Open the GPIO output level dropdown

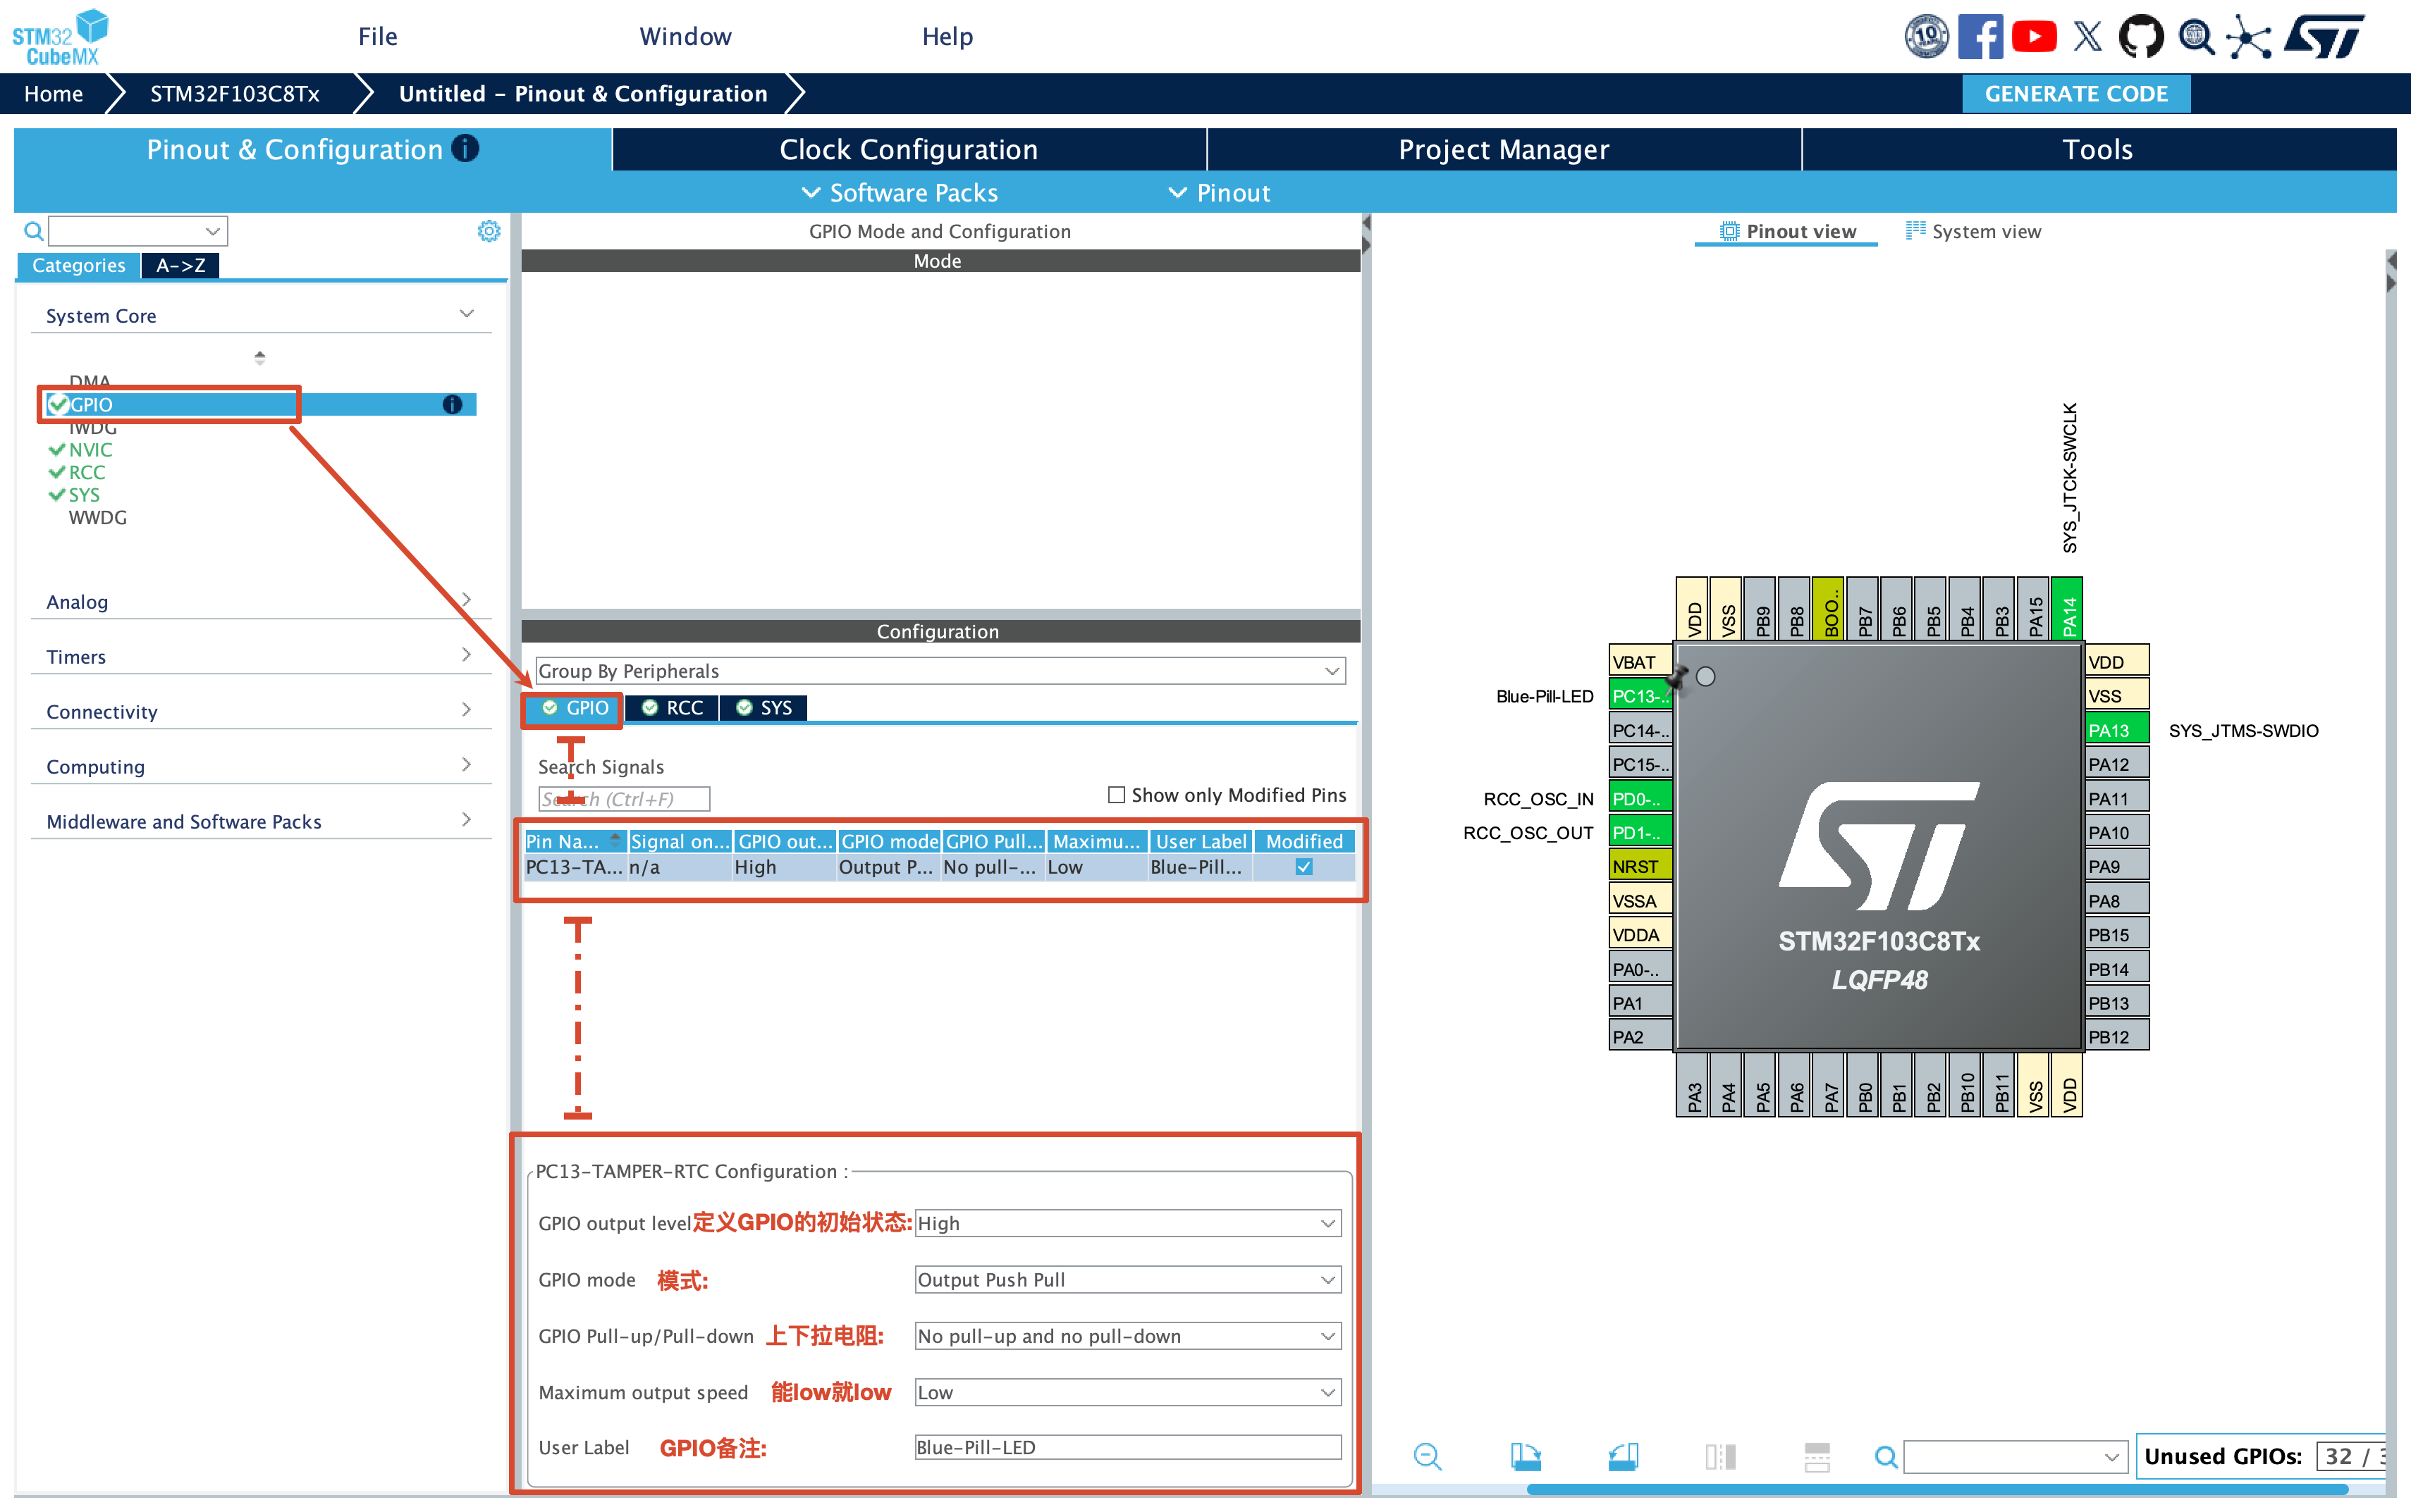1127,1223
